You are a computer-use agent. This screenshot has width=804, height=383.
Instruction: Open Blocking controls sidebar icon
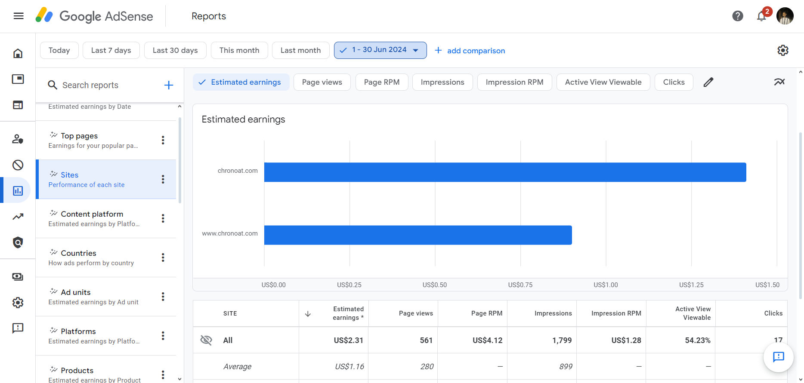pos(18,165)
